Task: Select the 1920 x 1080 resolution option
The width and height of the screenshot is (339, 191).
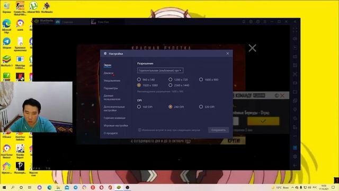Action: click(x=147, y=85)
